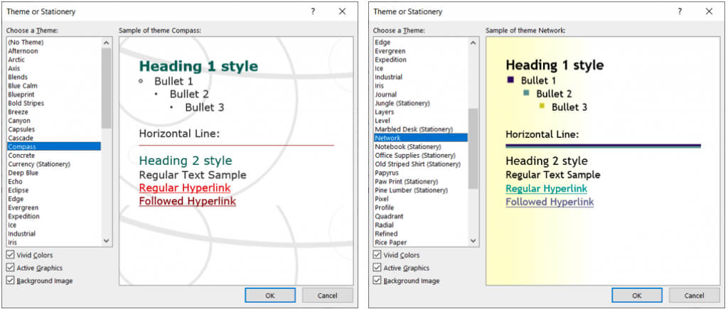Click Cancel in the Network theme dialog

(x=694, y=295)
